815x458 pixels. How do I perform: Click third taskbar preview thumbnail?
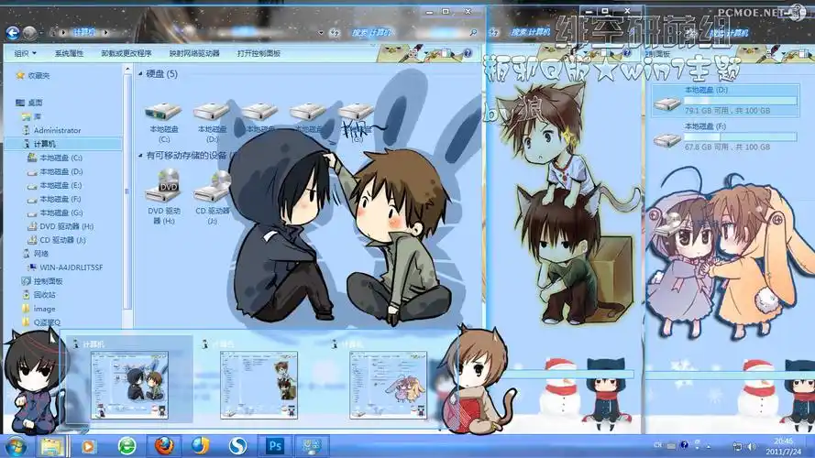tap(389, 385)
